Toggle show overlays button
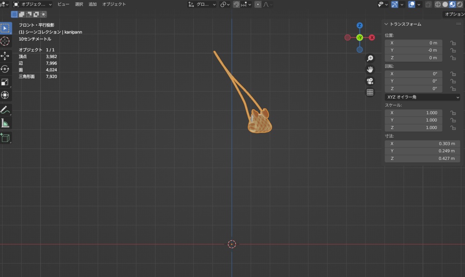 click(x=411, y=5)
